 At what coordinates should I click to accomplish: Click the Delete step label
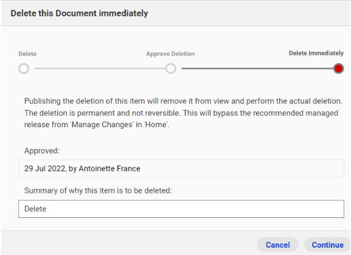(x=27, y=54)
